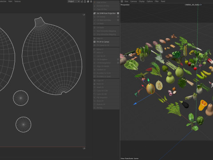Select the asparagus bundle model

pos(171,66)
